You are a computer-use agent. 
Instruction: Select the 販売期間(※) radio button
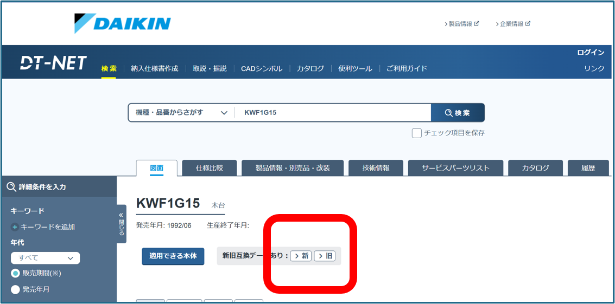[15, 273]
